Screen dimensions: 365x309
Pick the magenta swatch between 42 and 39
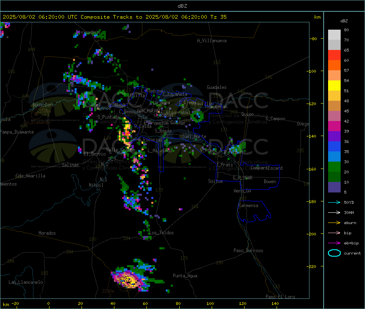334,126
